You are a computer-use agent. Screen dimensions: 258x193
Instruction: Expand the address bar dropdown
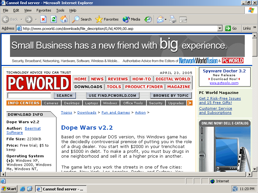click(x=220, y=28)
